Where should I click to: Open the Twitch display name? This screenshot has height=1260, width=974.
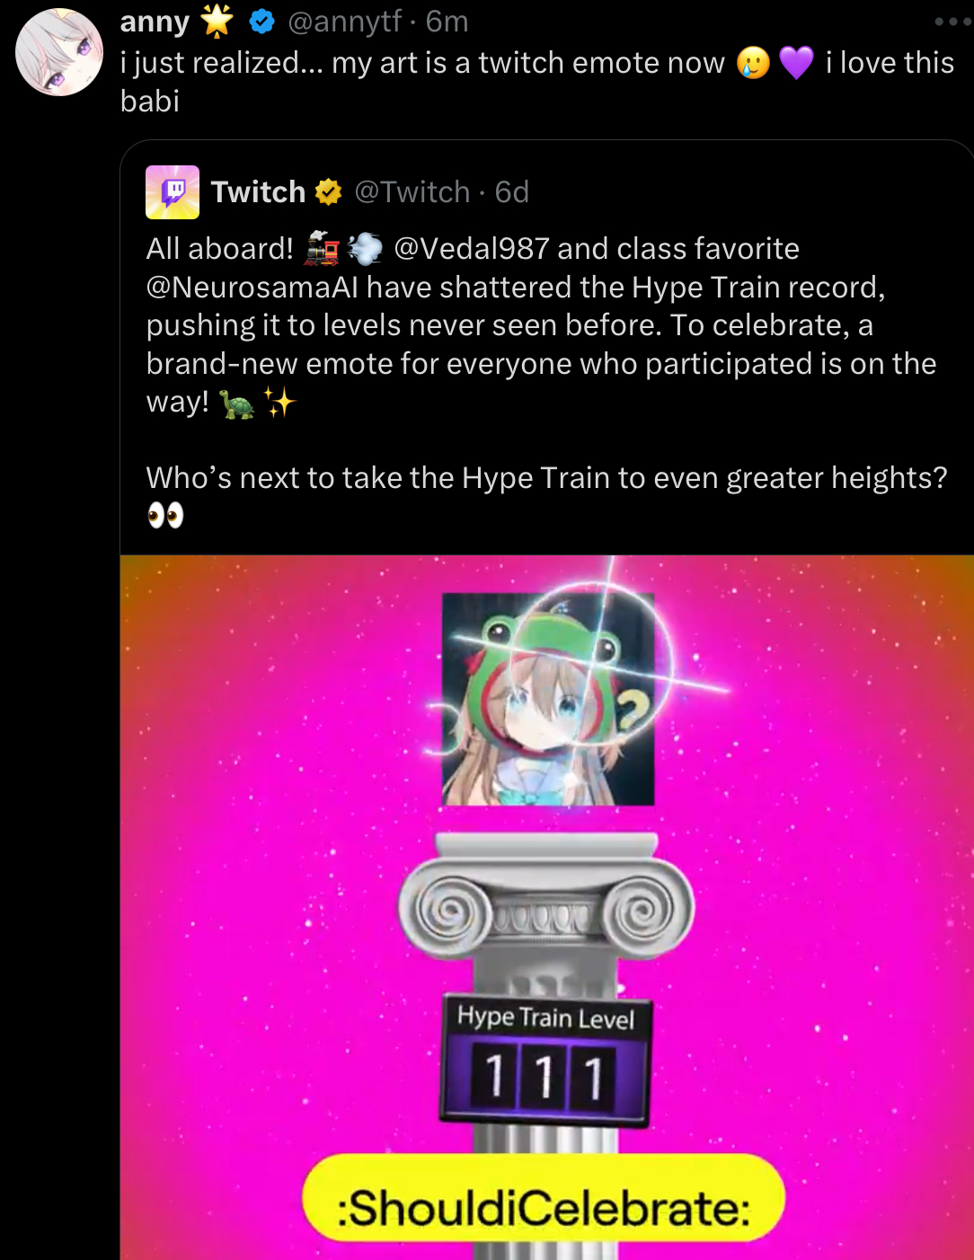tap(258, 192)
